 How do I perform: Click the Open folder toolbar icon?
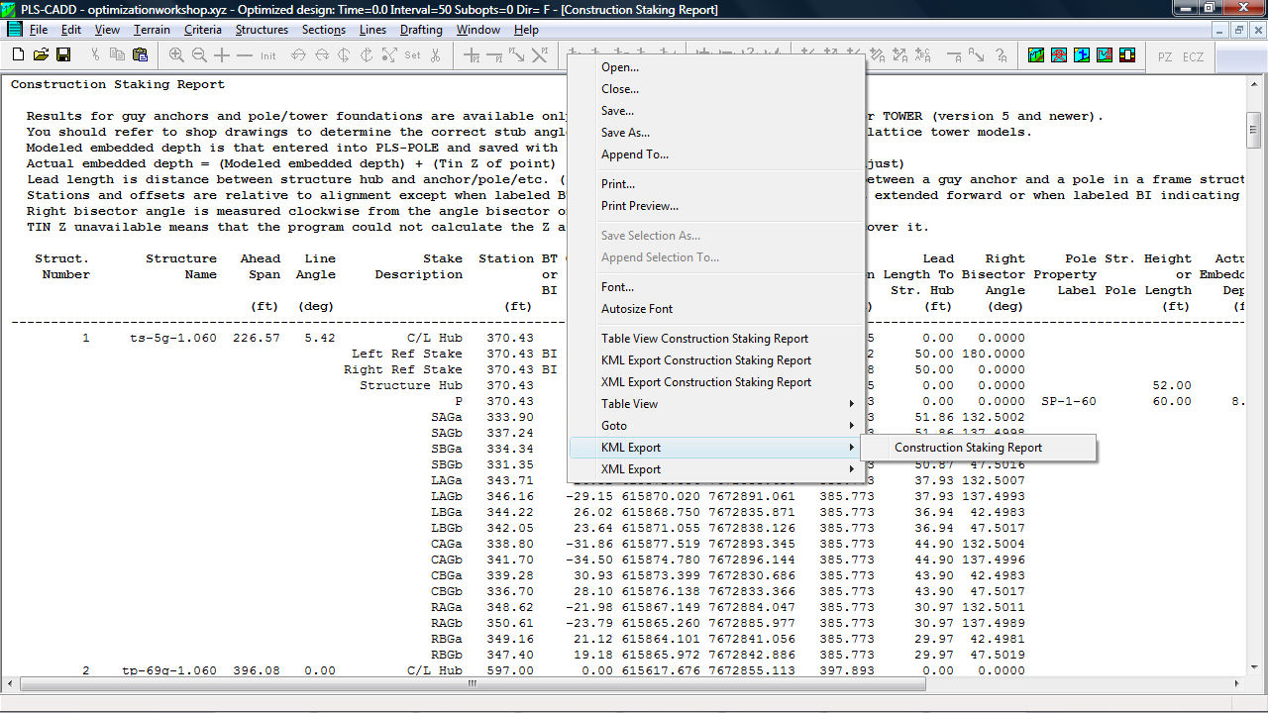[x=41, y=55]
